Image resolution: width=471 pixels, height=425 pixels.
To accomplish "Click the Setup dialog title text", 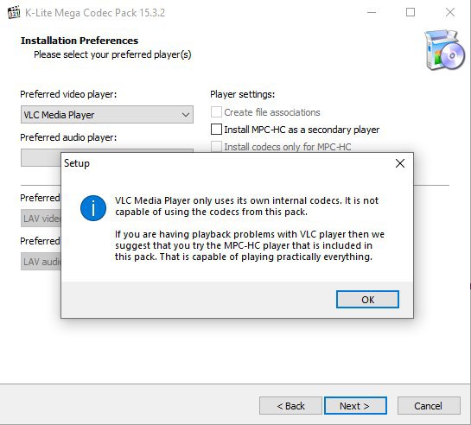I will (x=77, y=163).
